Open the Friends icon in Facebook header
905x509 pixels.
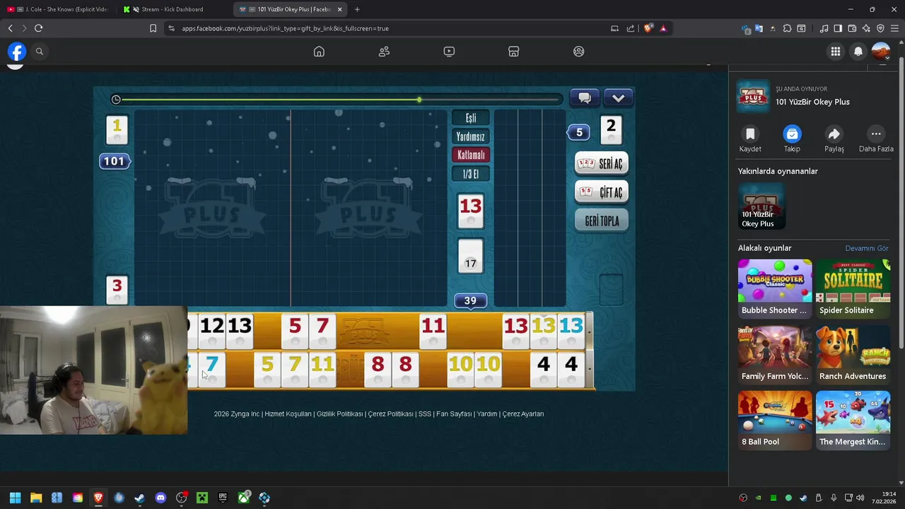384,52
